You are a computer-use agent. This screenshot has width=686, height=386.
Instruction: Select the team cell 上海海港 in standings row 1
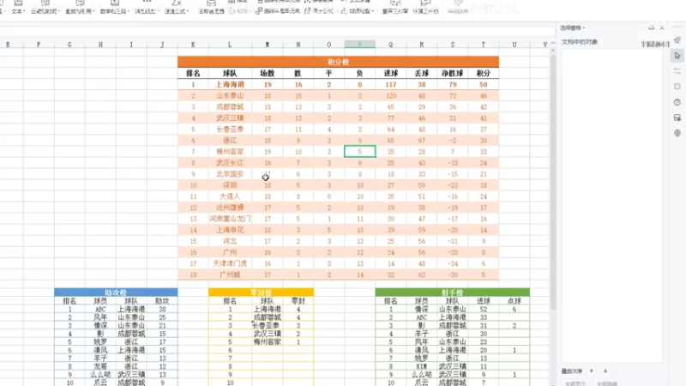click(x=230, y=84)
